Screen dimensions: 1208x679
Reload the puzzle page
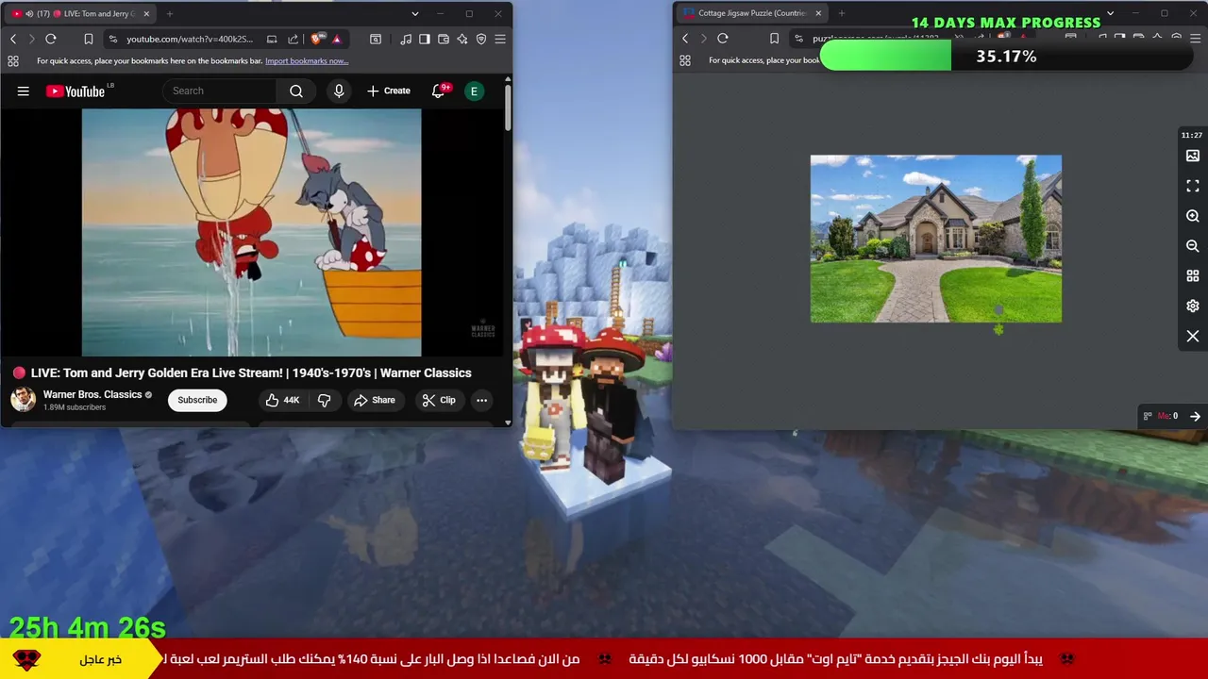(x=723, y=39)
